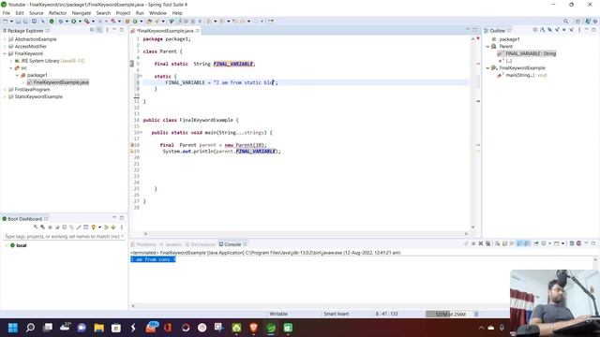Toggle Show Console on standard output change
Screen dimensions: 600x337
[519, 243]
